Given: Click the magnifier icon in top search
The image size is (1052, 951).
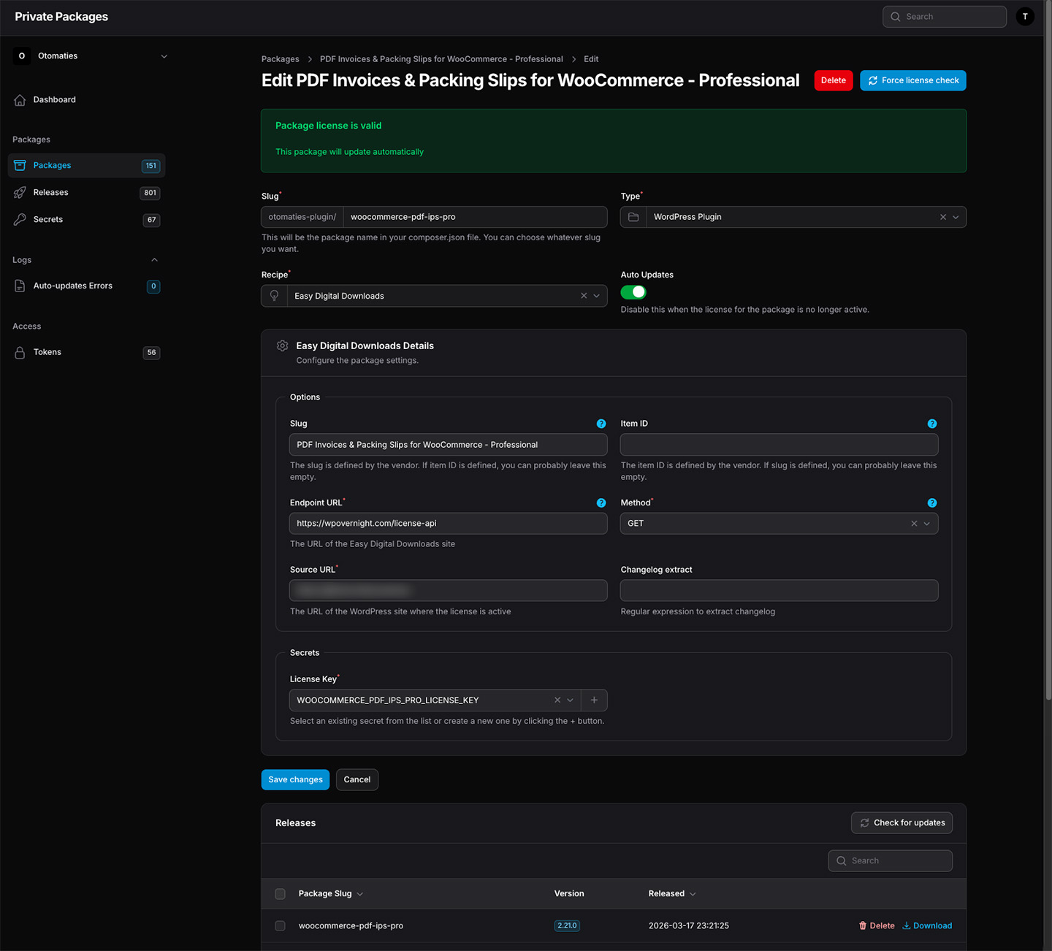Looking at the screenshot, I should click(896, 17).
